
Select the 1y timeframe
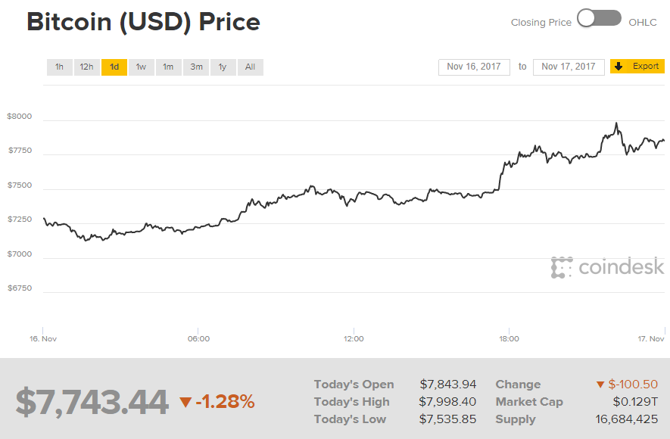point(223,67)
